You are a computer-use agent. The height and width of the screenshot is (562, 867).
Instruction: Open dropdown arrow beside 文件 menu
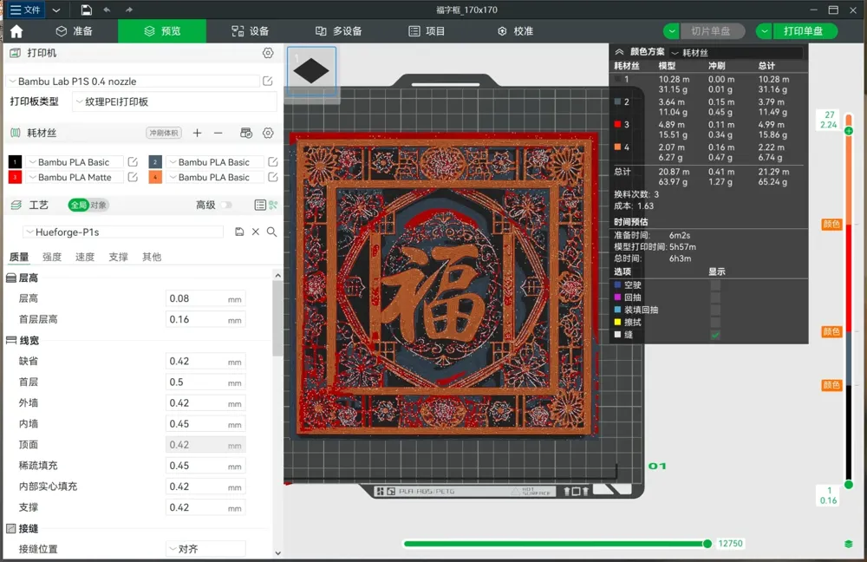coord(56,10)
